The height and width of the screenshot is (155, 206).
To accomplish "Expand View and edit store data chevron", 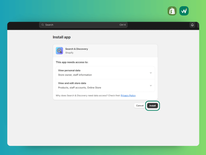I will pyautogui.click(x=151, y=86).
